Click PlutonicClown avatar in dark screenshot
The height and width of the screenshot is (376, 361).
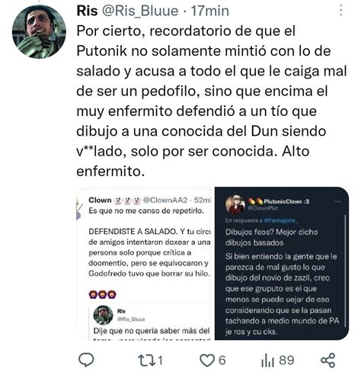(x=235, y=204)
